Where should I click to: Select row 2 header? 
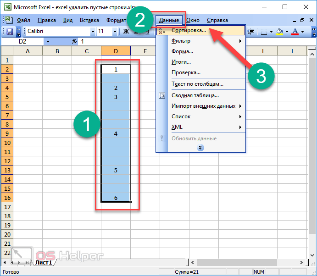pyautogui.click(x=7, y=69)
